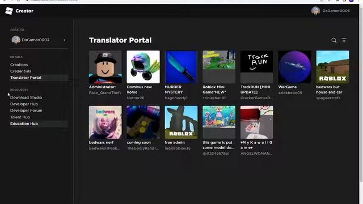
Task: Open Creations in the sidebar
Action: tap(19, 65)
